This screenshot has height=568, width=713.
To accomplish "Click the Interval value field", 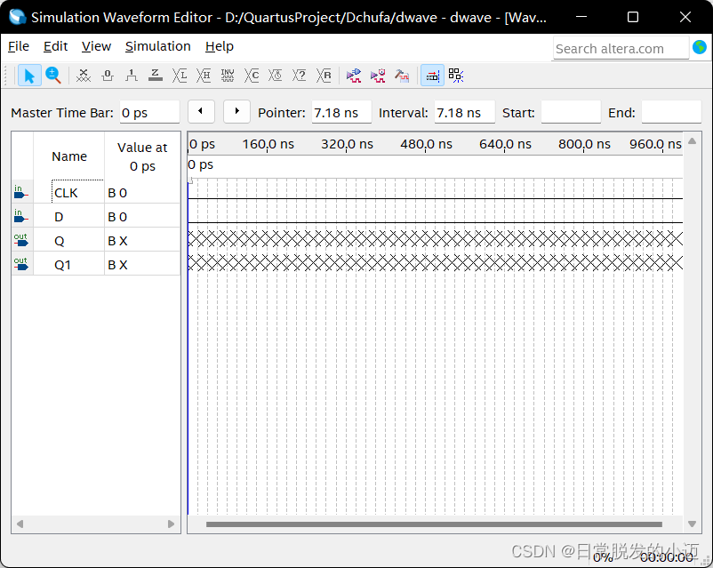I will pos(465,112).
